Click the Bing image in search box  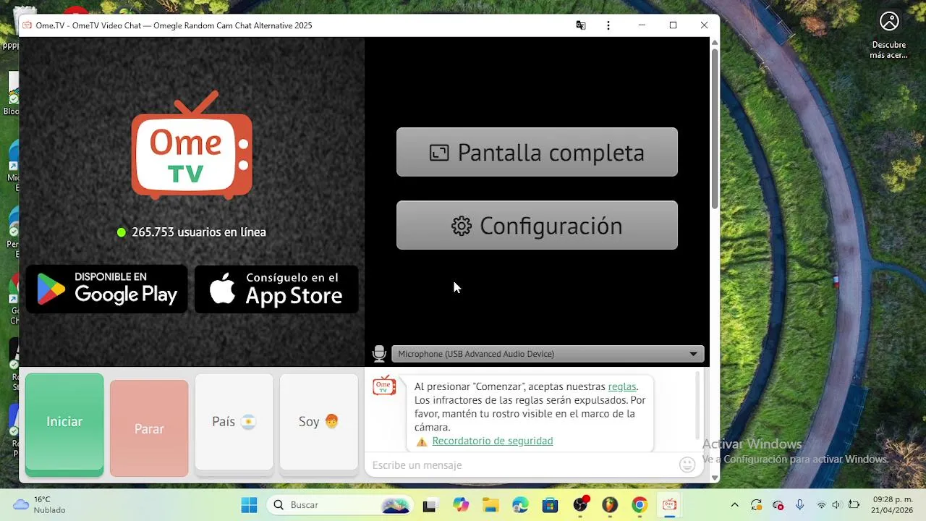point(396,505)
